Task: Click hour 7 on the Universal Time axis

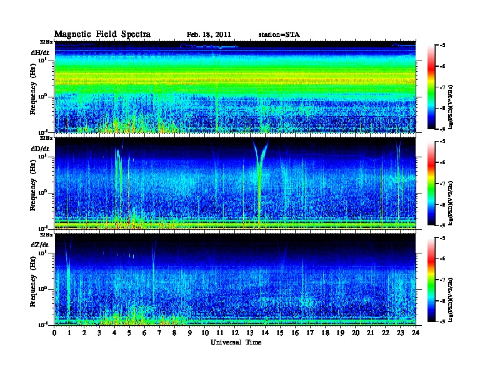Action: tap(160, 333)
